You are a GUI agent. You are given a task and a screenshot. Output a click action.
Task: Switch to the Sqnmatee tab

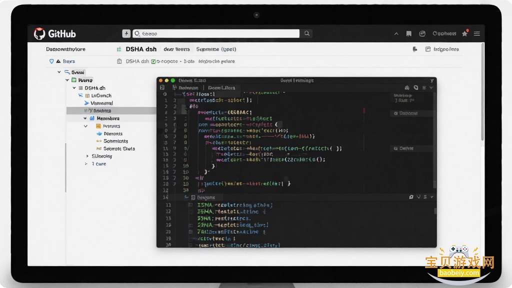tap(216, 49)
